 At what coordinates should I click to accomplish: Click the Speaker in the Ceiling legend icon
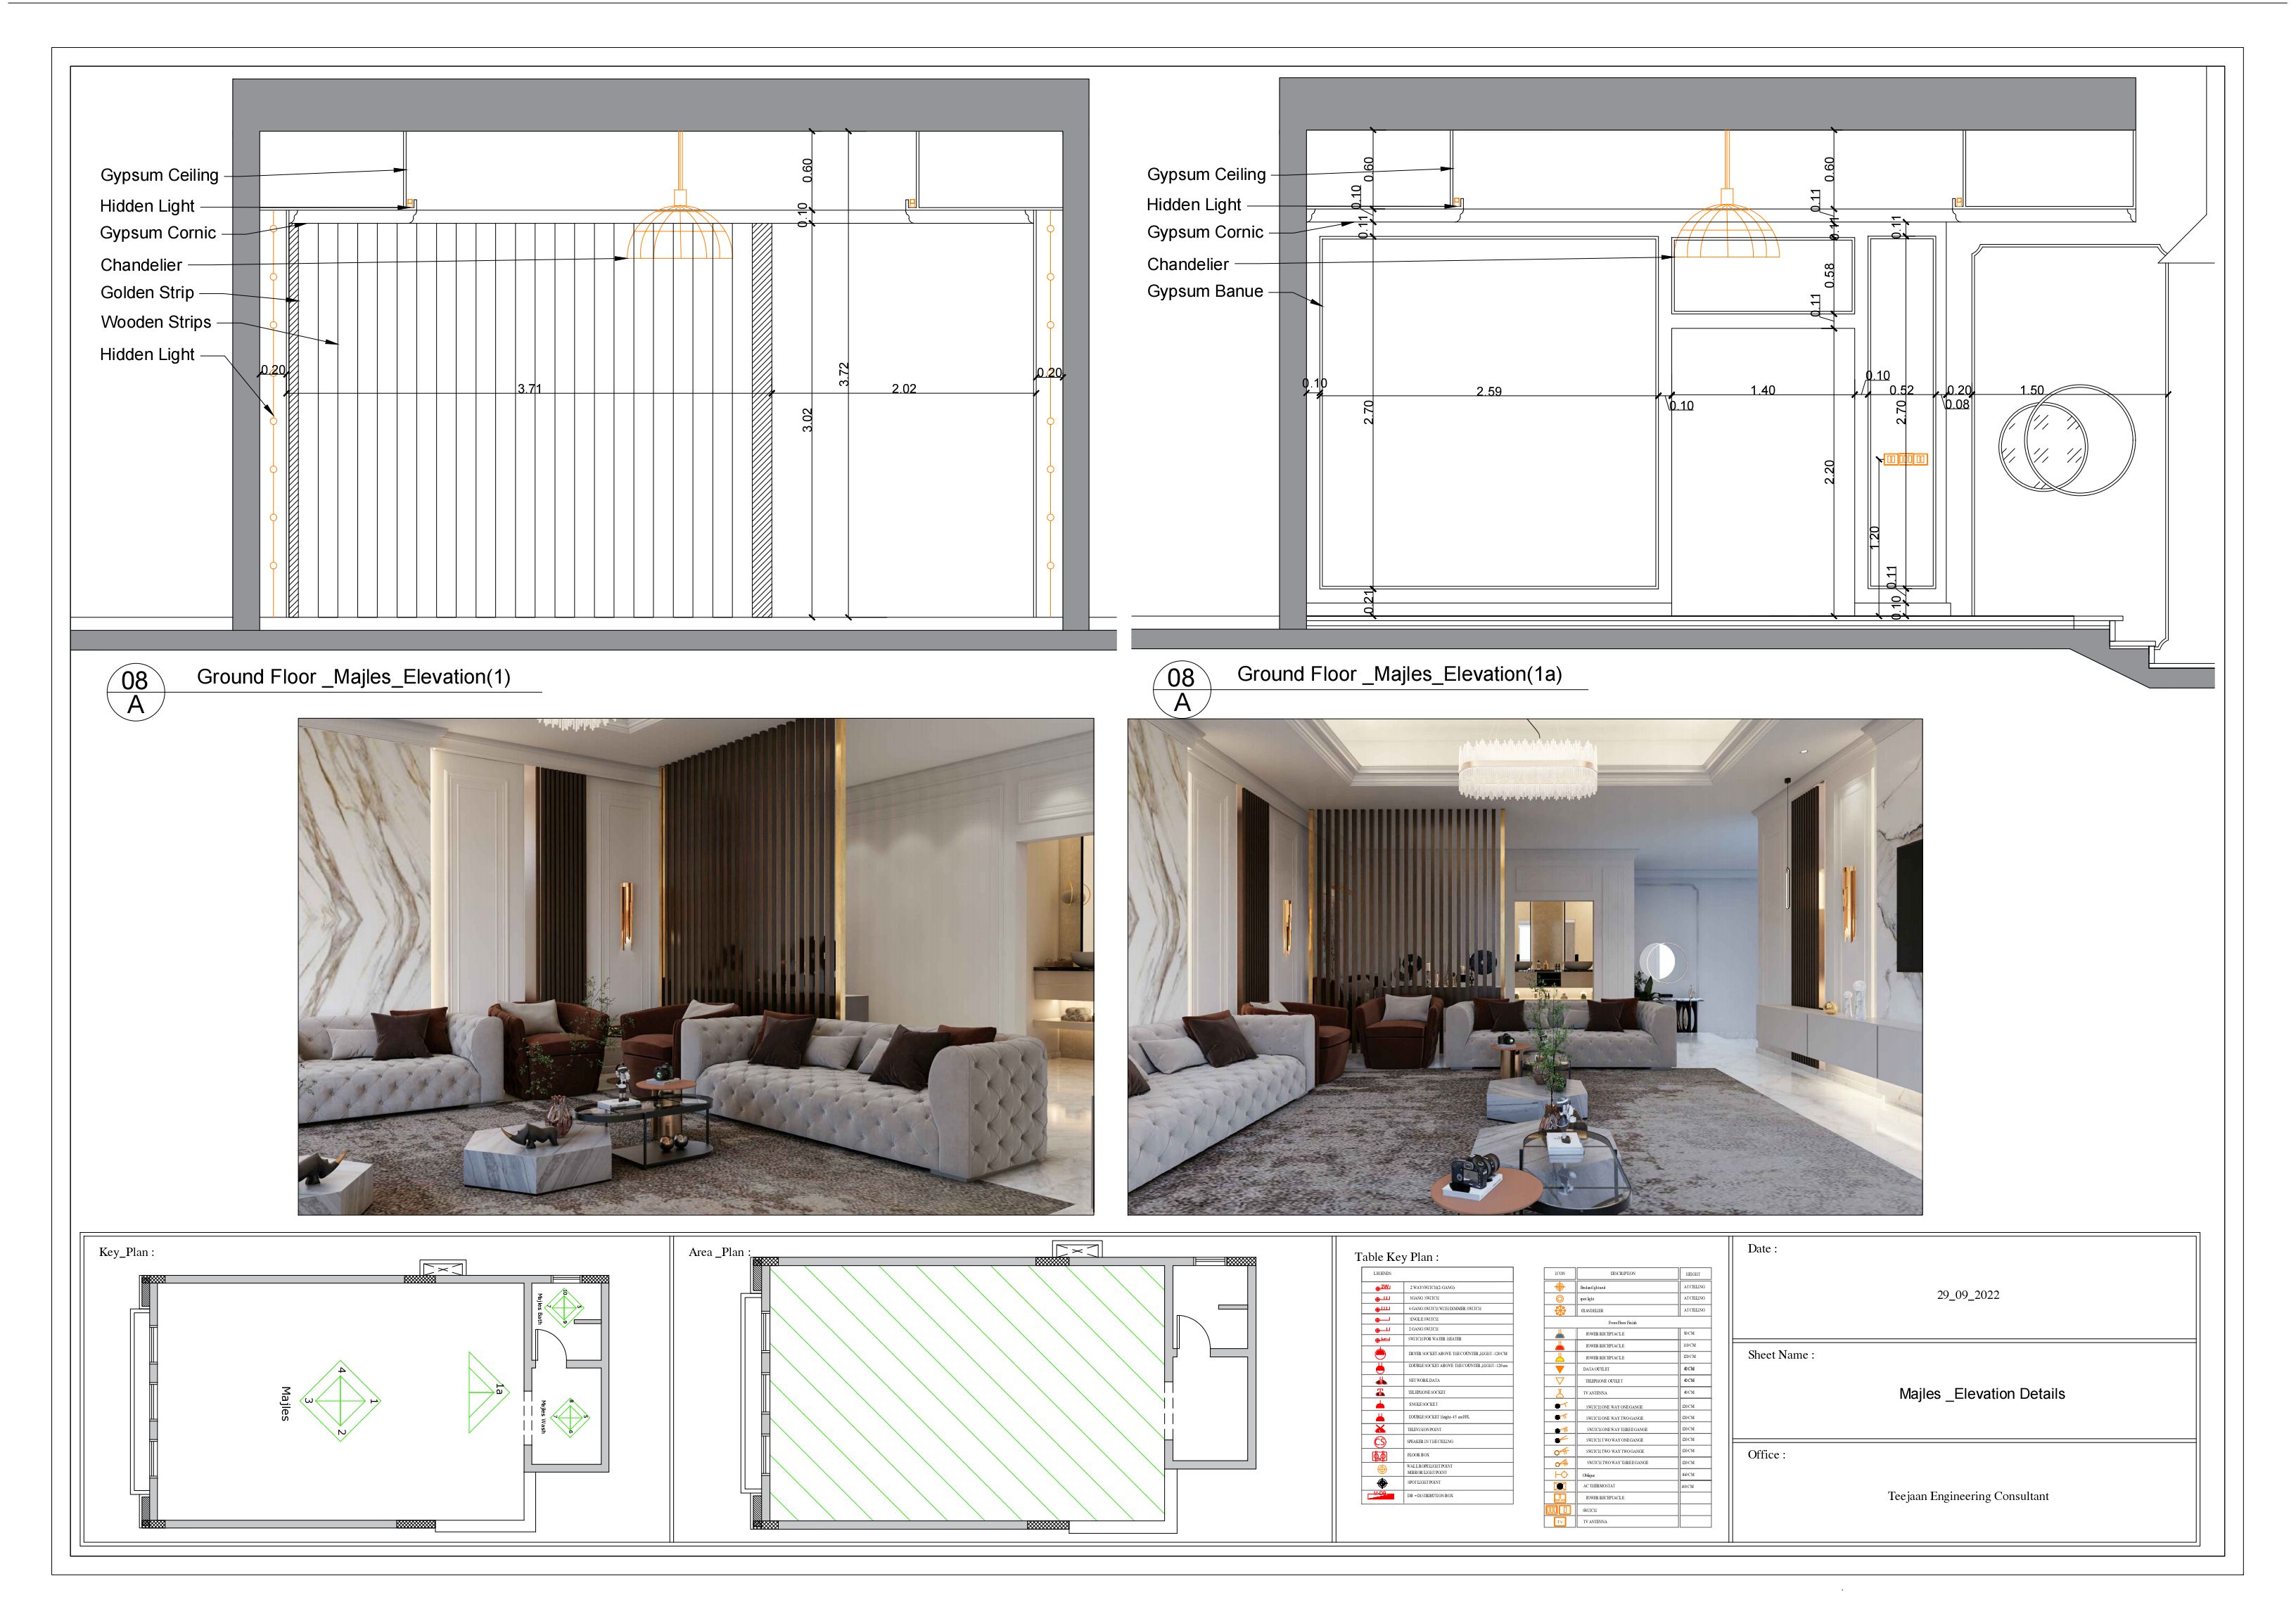[x=1380, y=1442]
